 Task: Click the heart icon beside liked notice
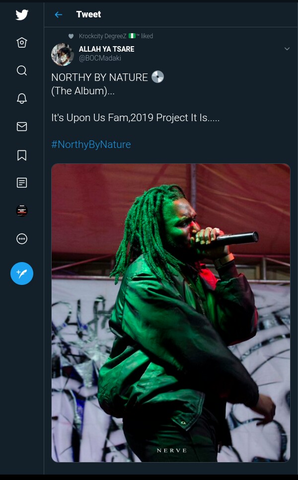pos(71,36)
